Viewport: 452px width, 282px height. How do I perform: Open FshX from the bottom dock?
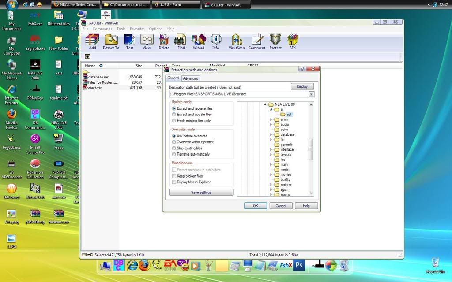pos(286,265)
